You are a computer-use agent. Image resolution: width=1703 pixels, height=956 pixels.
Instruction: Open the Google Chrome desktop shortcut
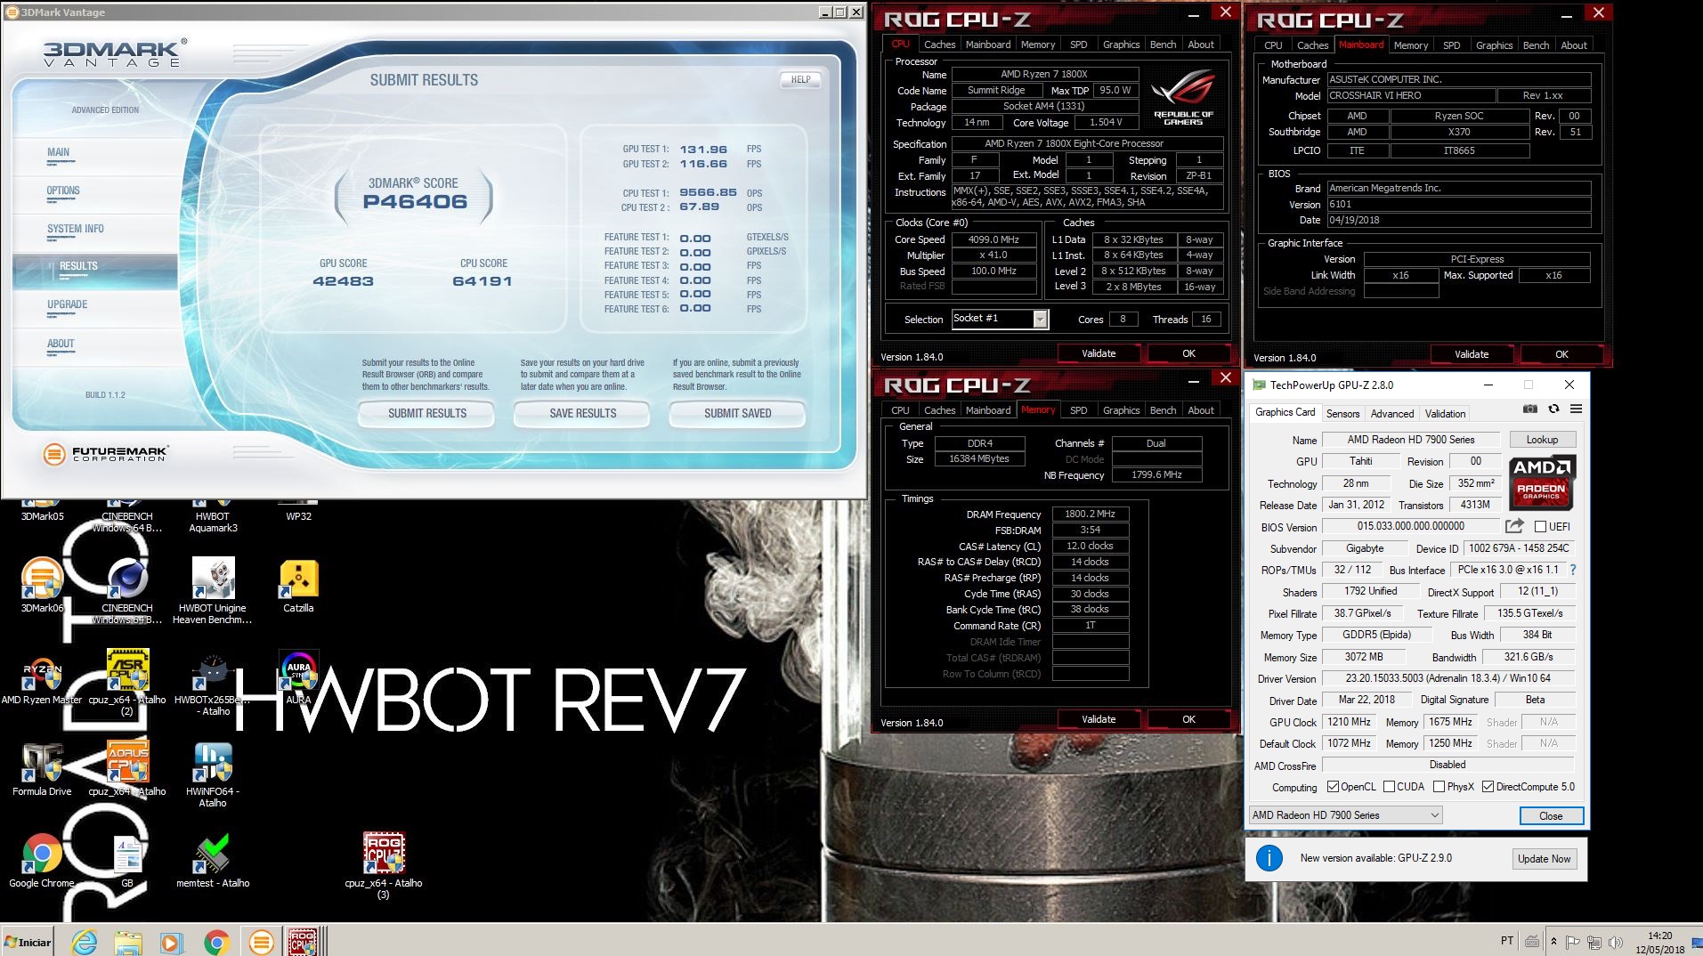(42, 861)
